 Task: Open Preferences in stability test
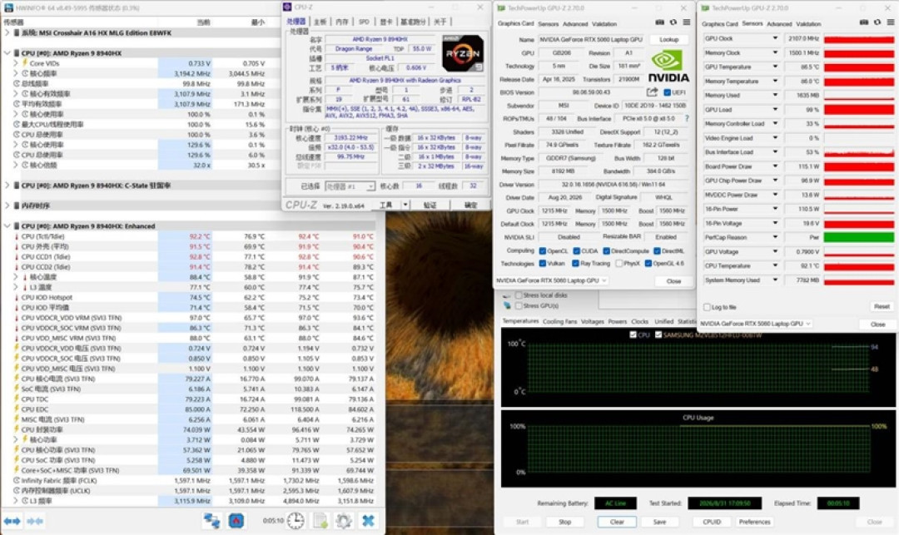(x=754, y=522)
